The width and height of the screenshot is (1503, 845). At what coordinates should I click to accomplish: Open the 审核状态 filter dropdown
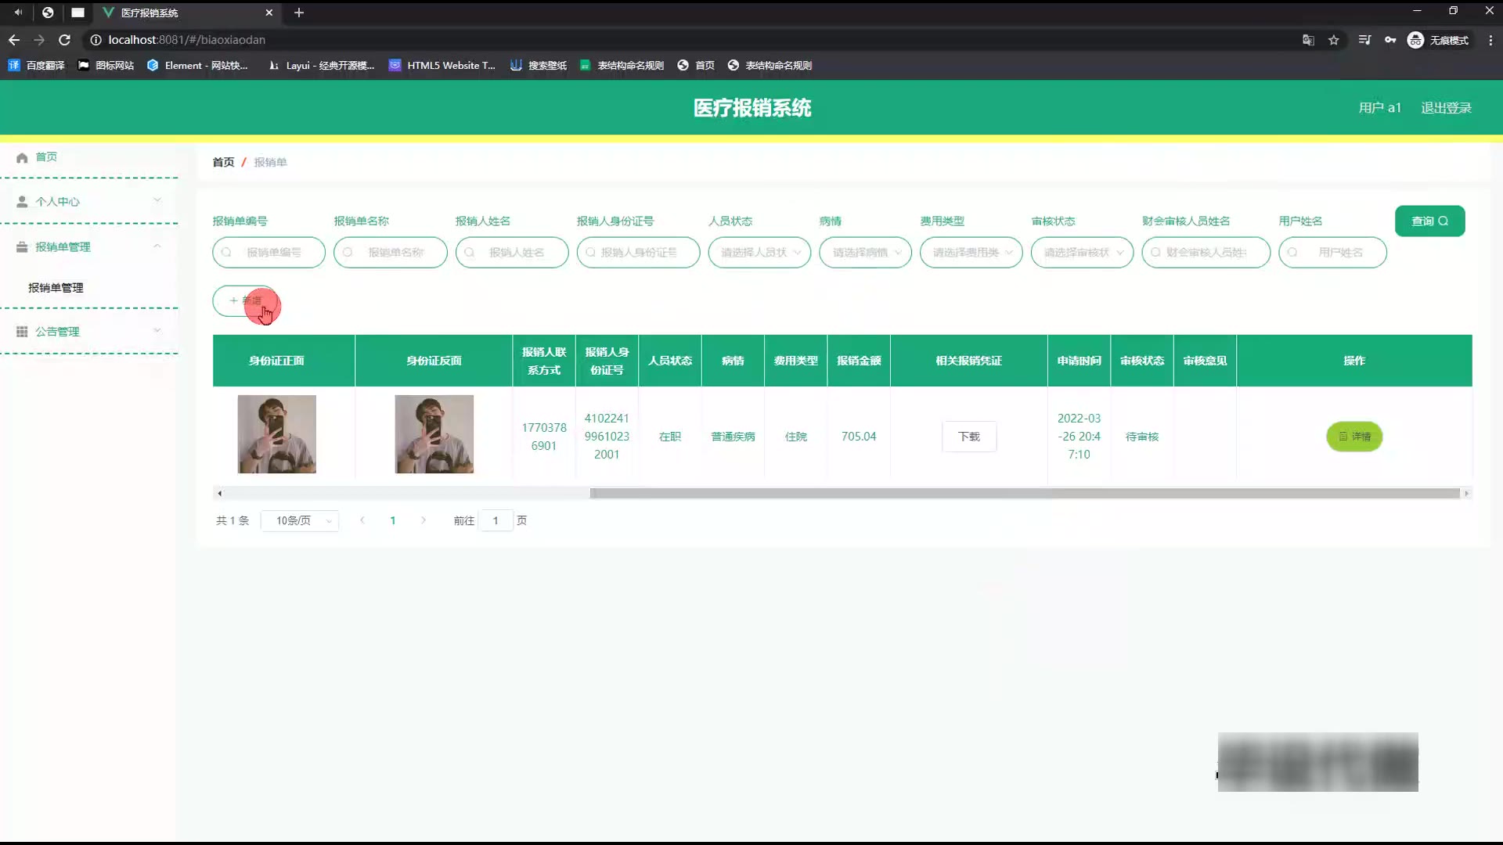click(x=1082, y=252)
